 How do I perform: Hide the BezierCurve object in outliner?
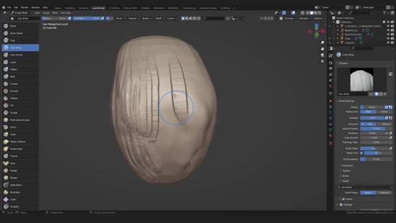click(388, 30)
